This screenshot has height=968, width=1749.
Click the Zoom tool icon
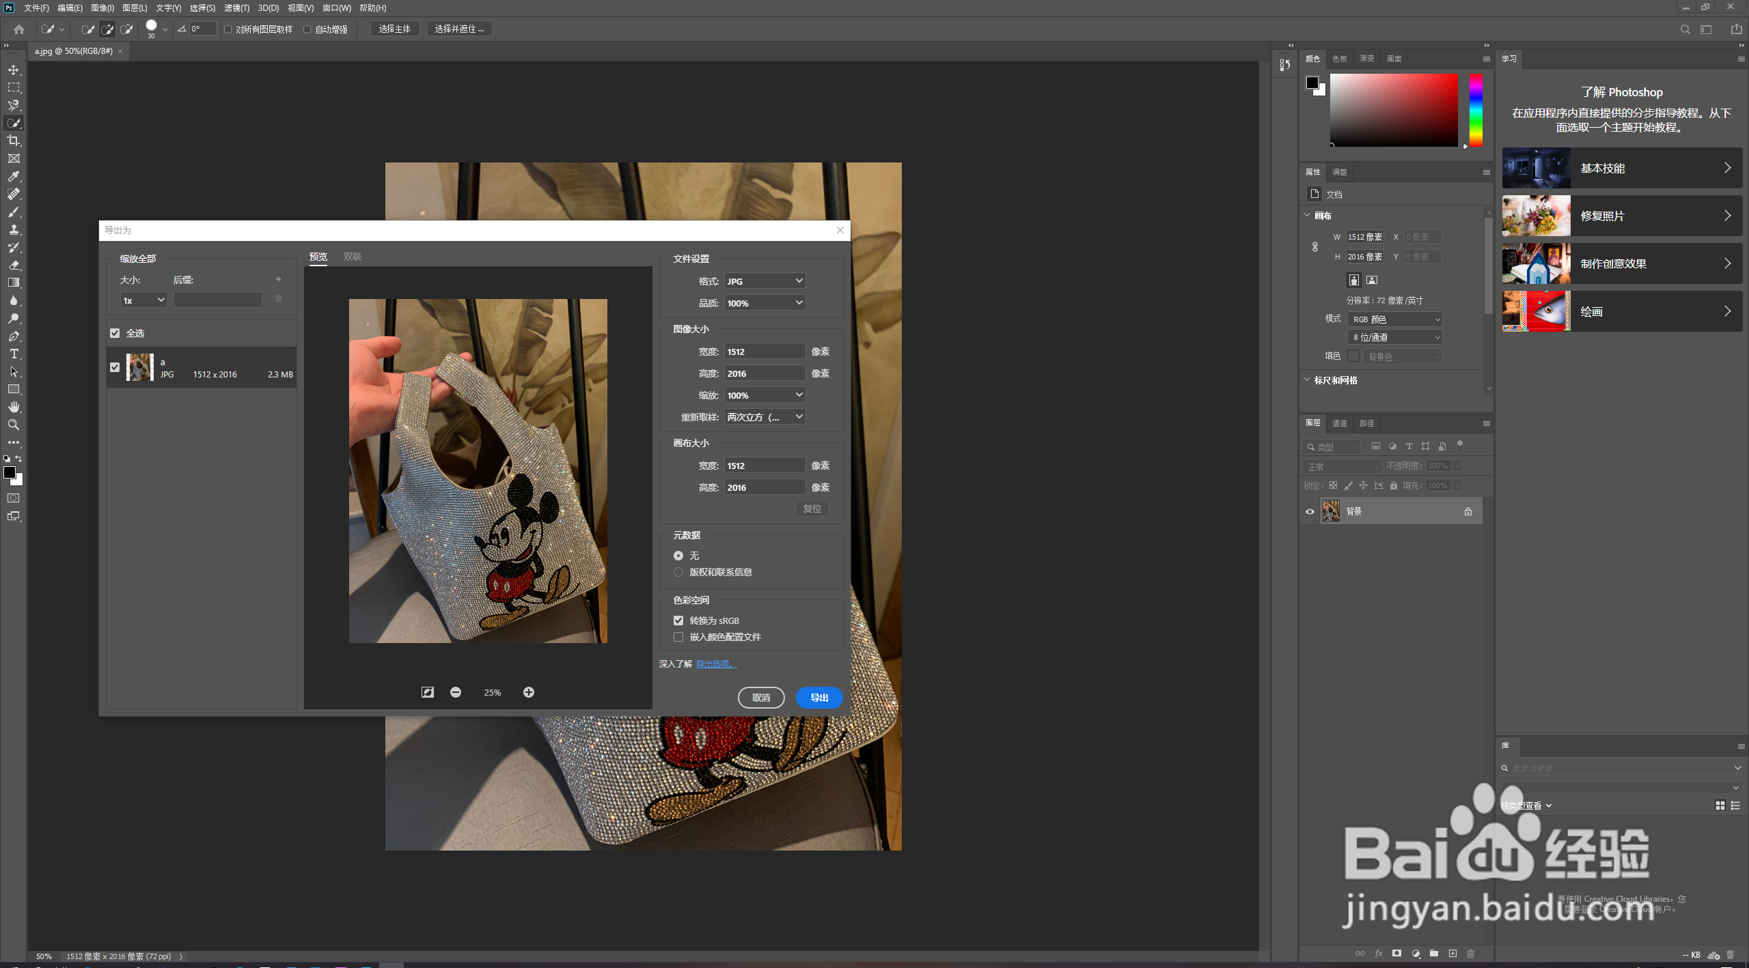coord(14,425)
